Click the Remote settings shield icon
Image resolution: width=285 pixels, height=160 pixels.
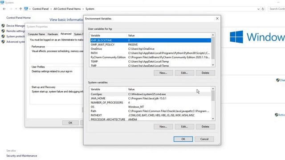coord(3,31)
